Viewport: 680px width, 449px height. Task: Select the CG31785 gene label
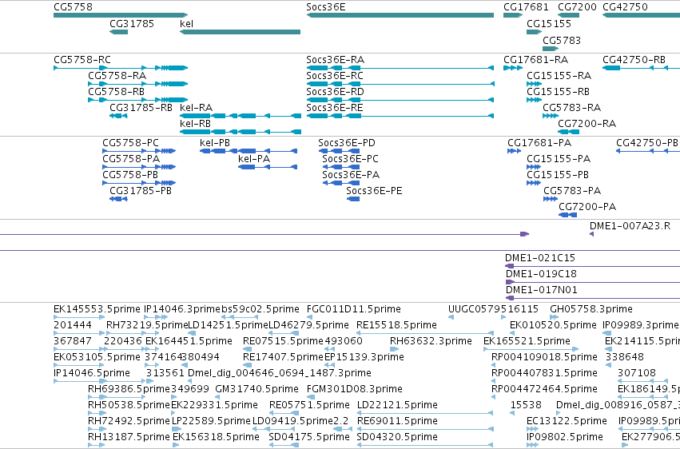(x=132, y=24)
